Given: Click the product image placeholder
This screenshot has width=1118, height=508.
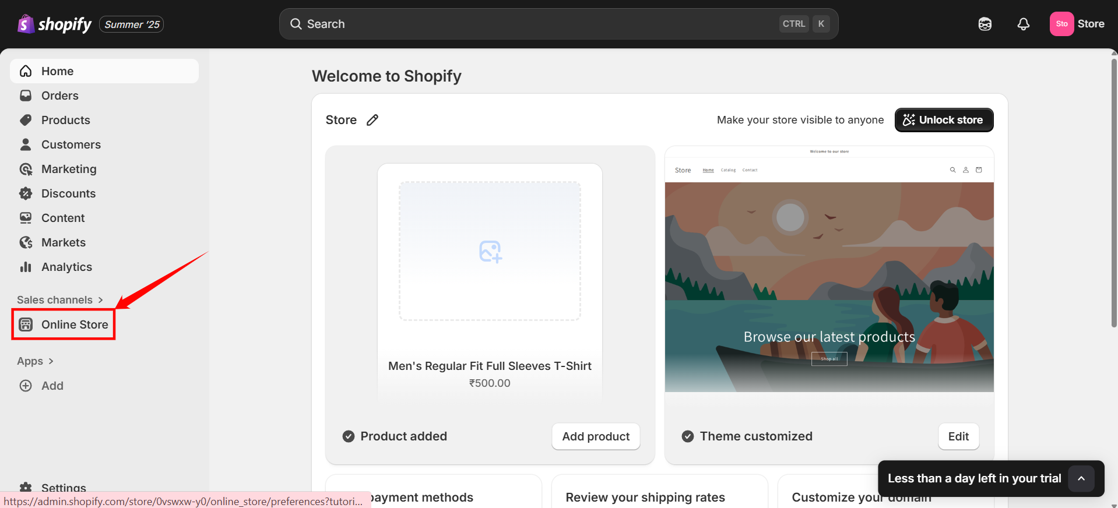Looking at the screenshot, I should 490,251.
